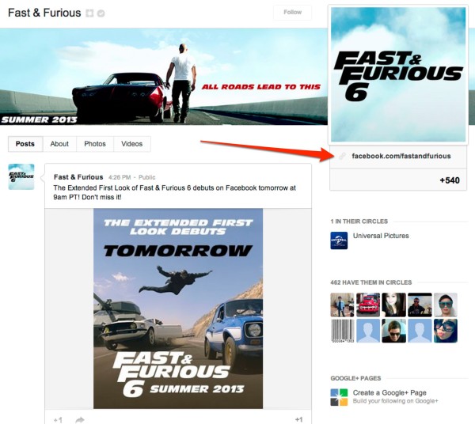Click the Fast & Furious avatar beside the post
The image size is (475, 424).
[x=21, y=176]
